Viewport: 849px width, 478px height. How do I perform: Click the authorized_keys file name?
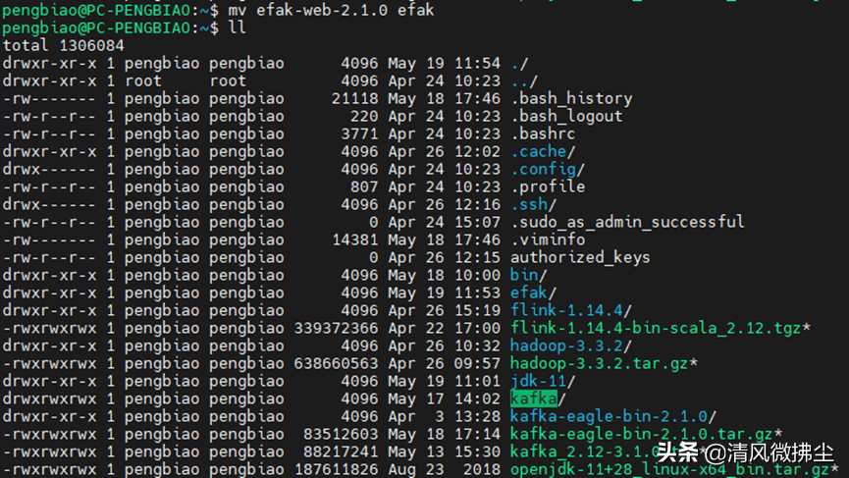[x=580, y=257]
